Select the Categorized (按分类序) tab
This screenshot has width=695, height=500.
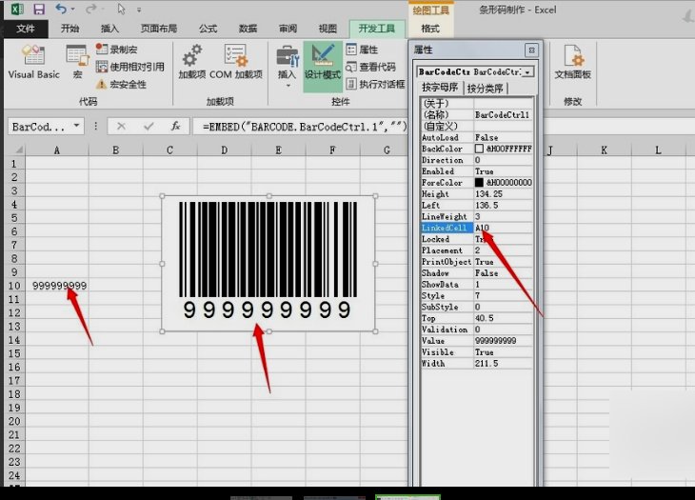[x=485, y=89]
